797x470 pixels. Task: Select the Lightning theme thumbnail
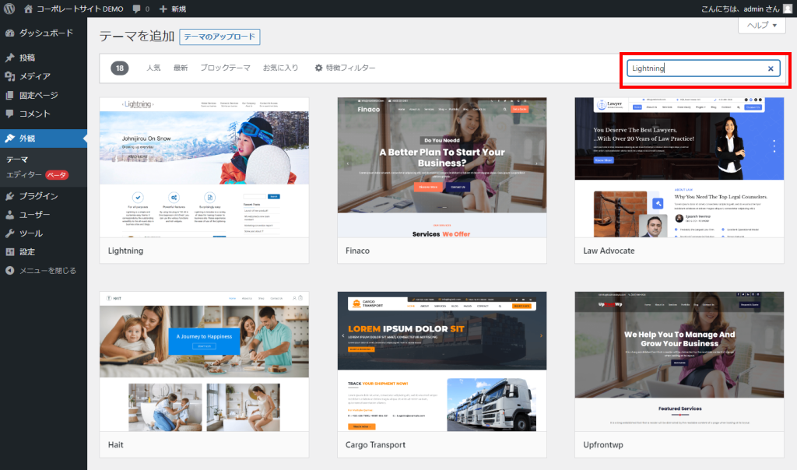(x=204, y=167)
